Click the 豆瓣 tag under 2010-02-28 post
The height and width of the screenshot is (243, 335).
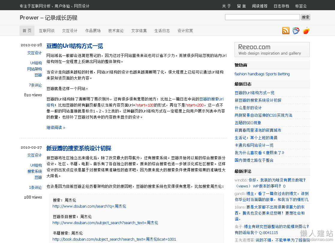pos(38,75)
